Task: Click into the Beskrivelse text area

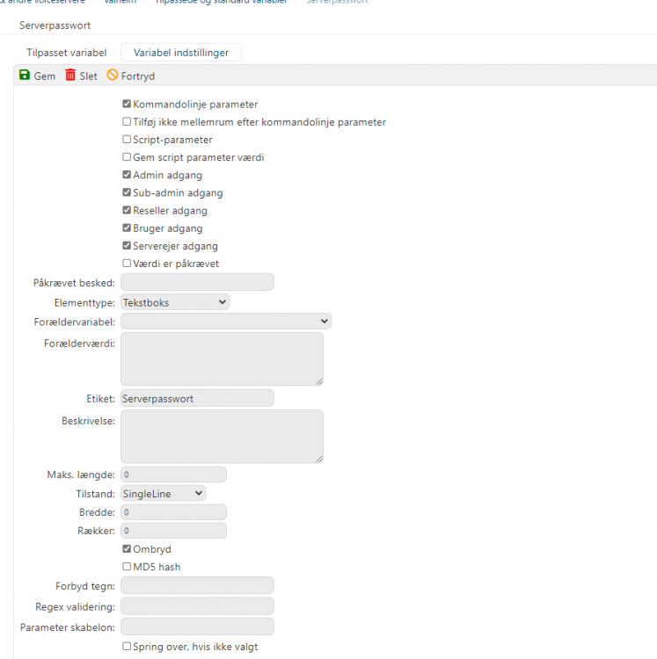Action: coord(222,436)
